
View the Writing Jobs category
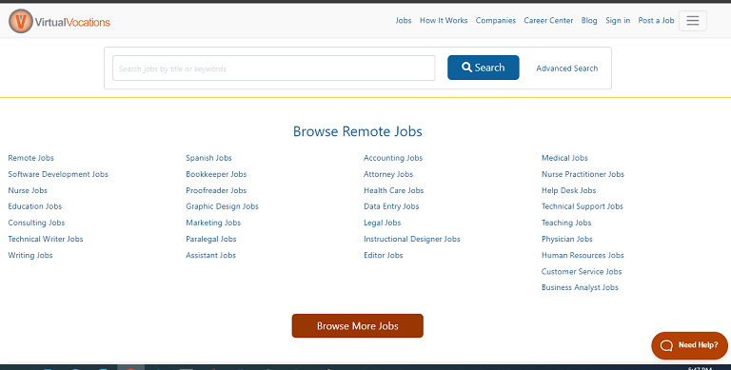point(30,255)
